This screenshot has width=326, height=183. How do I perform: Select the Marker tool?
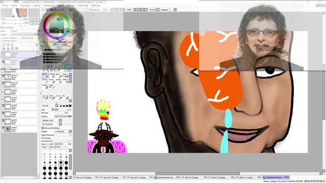click(45, 81)
